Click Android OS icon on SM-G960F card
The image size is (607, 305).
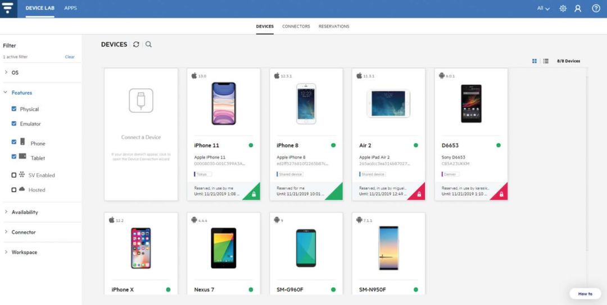(277, 220)
